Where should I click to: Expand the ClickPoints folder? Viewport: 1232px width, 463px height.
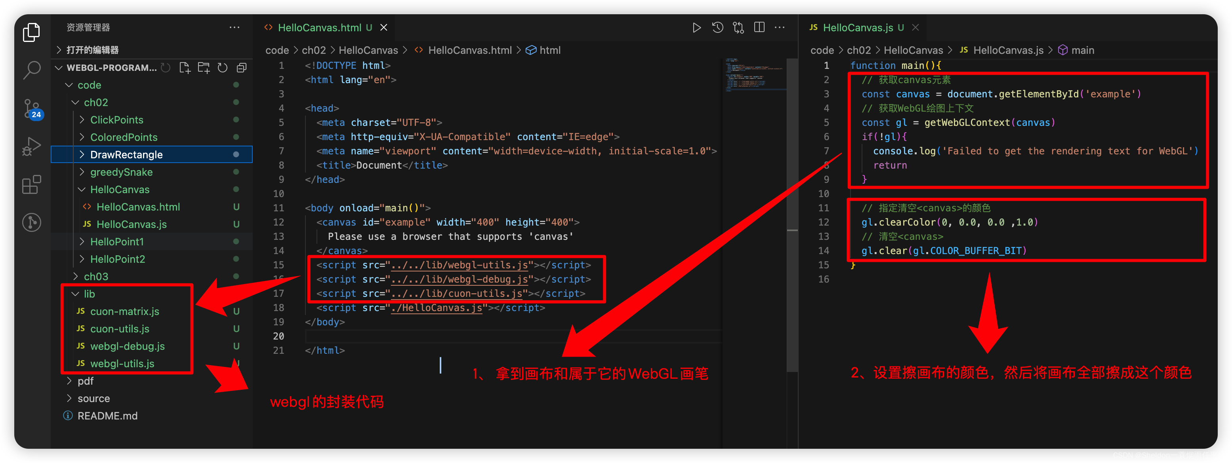coord(116,120)
